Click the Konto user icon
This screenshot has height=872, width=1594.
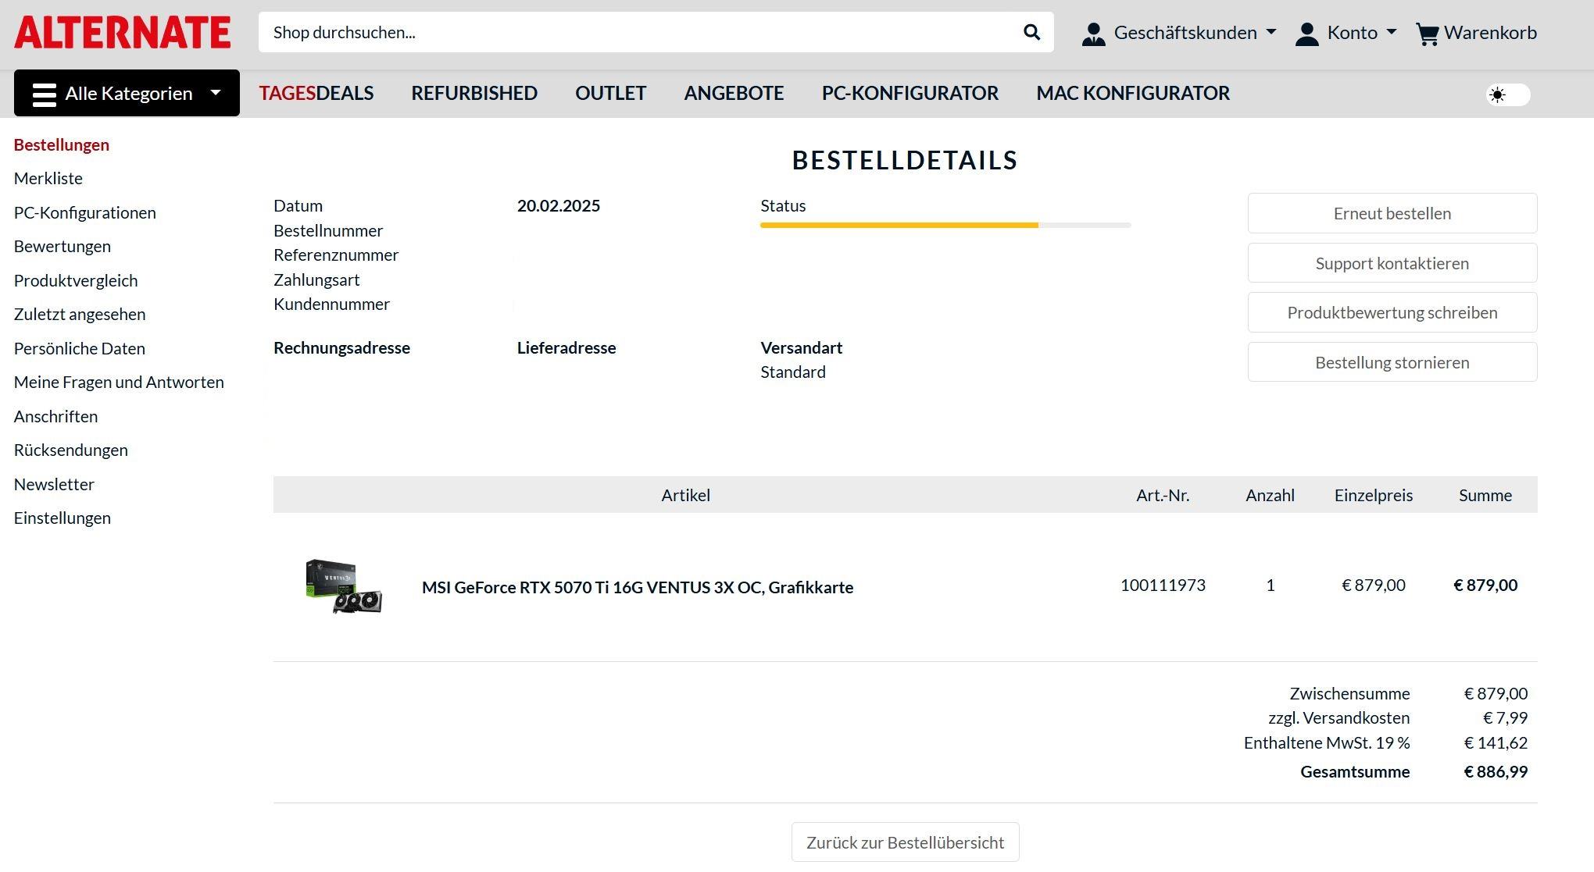point(1306,34)
